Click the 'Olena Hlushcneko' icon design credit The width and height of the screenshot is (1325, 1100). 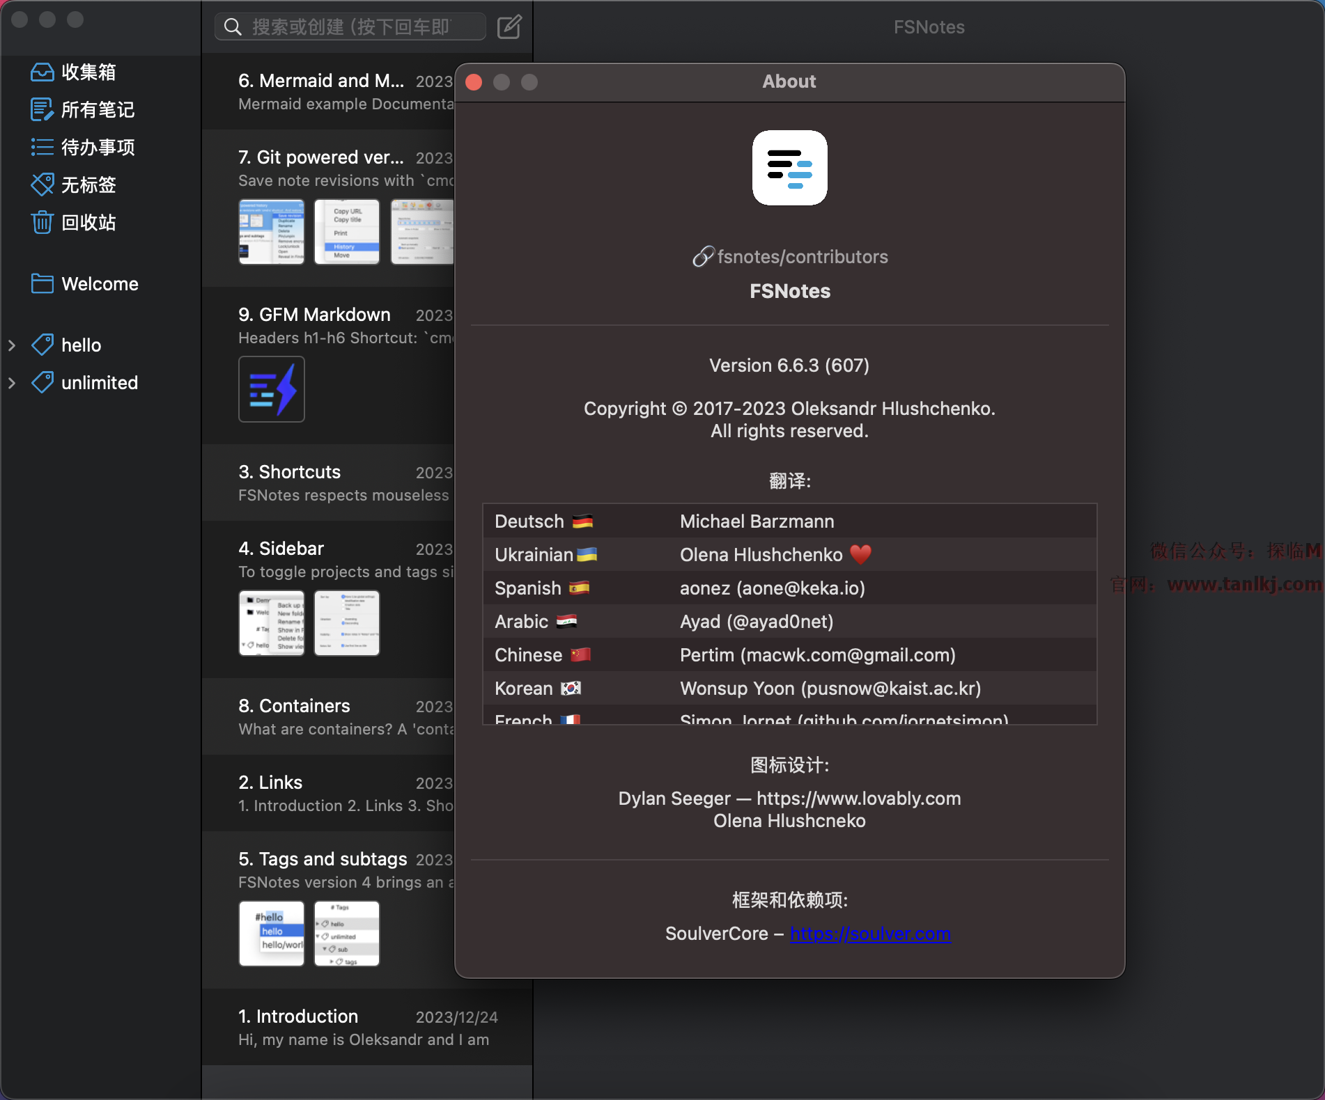point(789,821)
